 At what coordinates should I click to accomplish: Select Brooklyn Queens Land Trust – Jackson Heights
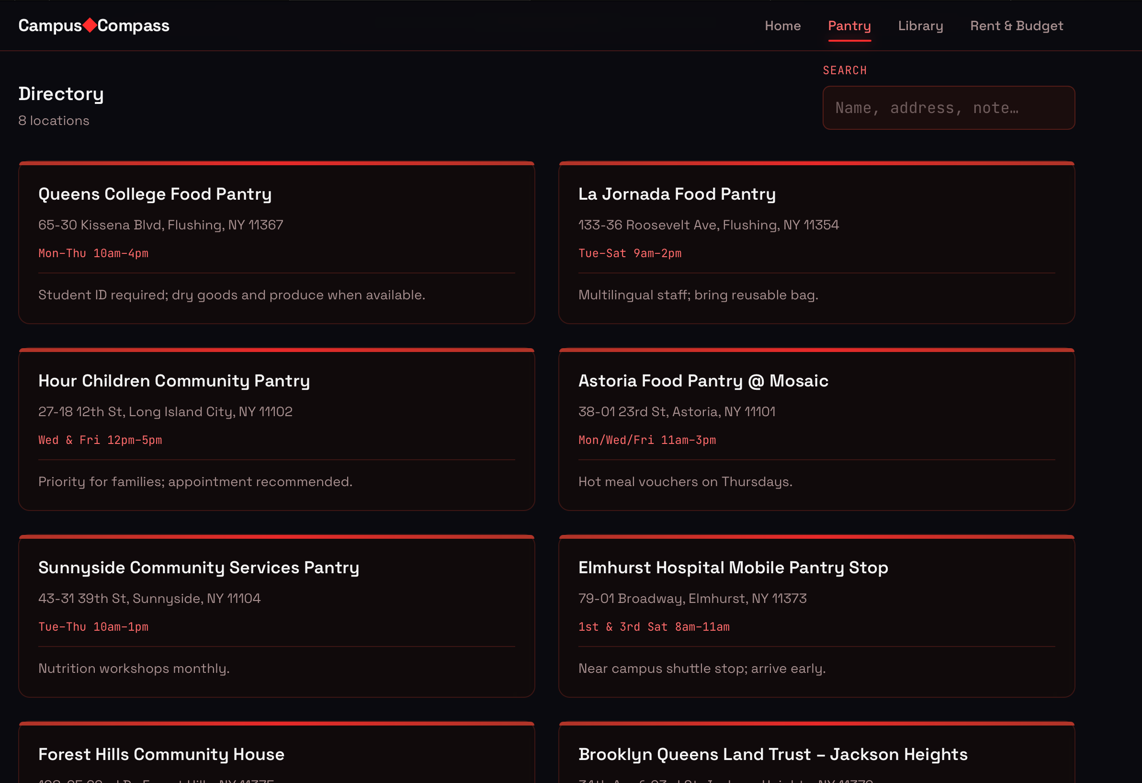pyautogui.click(x=772, y=754)
